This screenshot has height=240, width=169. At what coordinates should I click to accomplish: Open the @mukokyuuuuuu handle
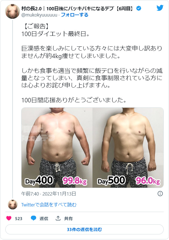[39, 15]
